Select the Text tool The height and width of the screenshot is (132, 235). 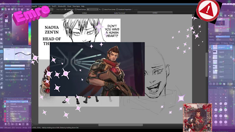(x=1, y=71)
